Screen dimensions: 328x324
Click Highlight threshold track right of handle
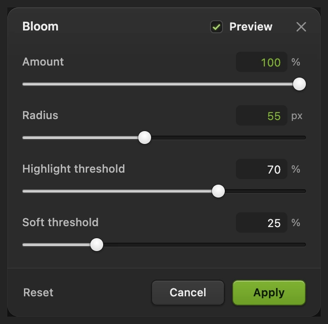click(x=265, y=191)
